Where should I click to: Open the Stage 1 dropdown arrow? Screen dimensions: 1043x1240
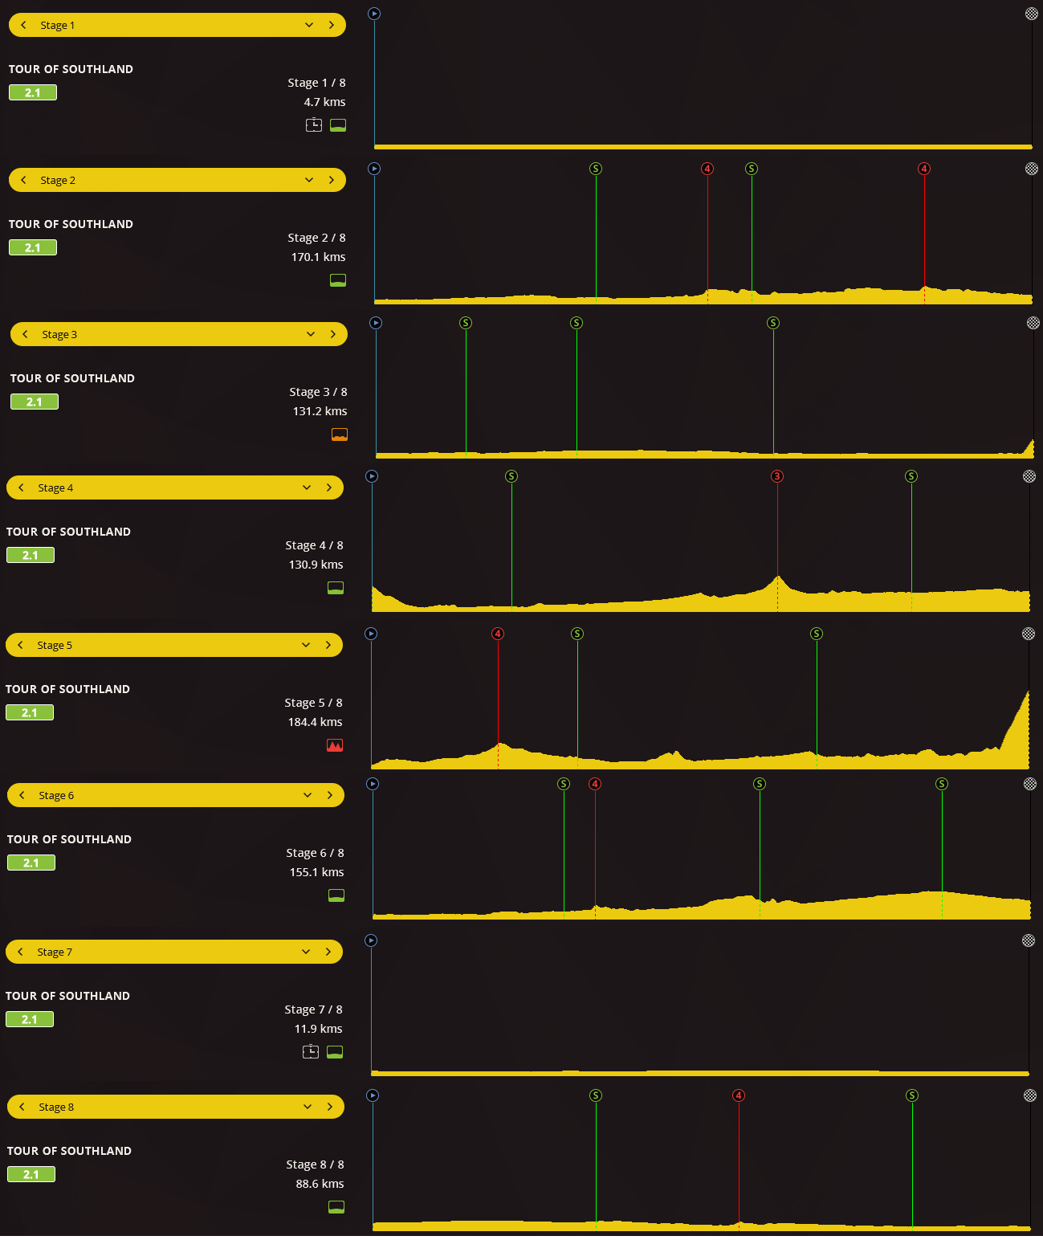tap(309, 25)
